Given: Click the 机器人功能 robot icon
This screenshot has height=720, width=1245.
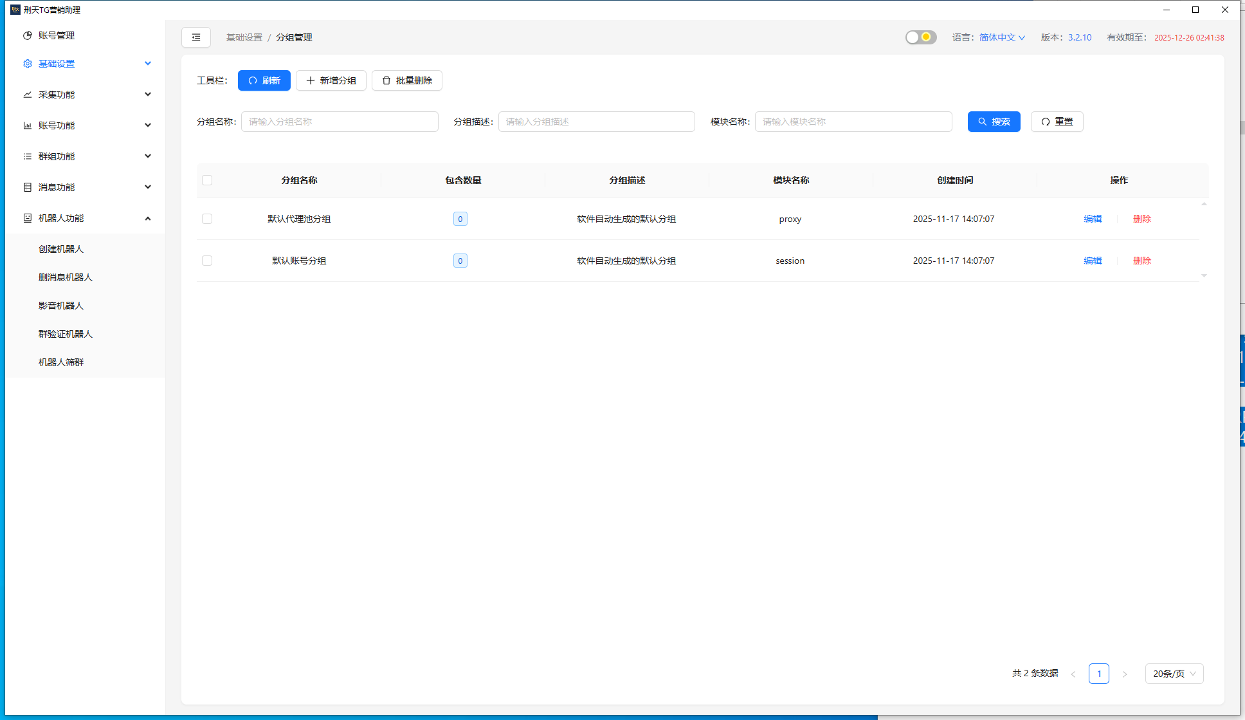Looking at the screenshot, I should (x=27, y=218).
